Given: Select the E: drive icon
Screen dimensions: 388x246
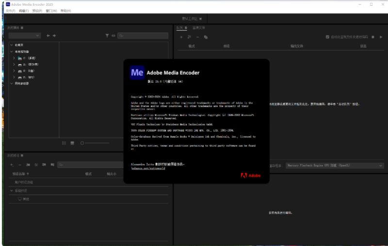Looking at the screenshot, I should click(20, 71).
